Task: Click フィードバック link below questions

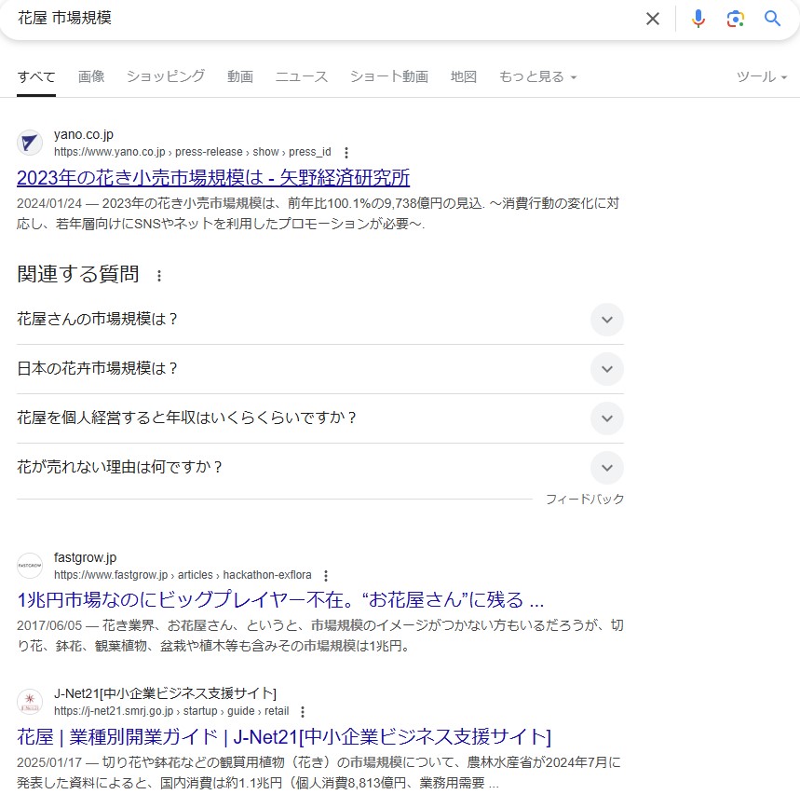Action: [584, 500]
